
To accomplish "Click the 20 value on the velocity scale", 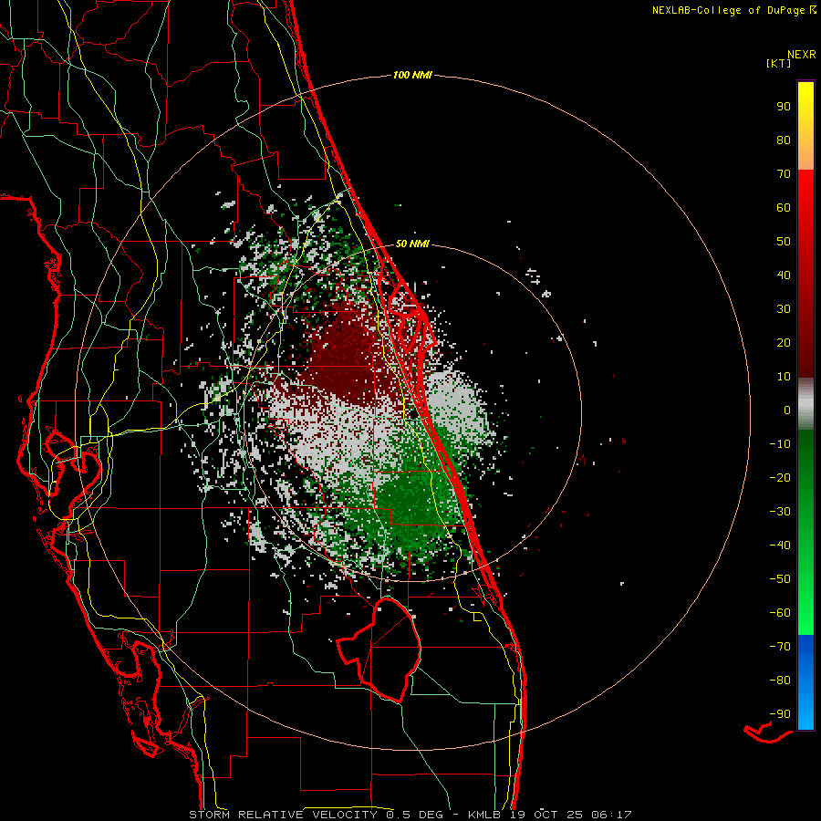I will 784,342.
